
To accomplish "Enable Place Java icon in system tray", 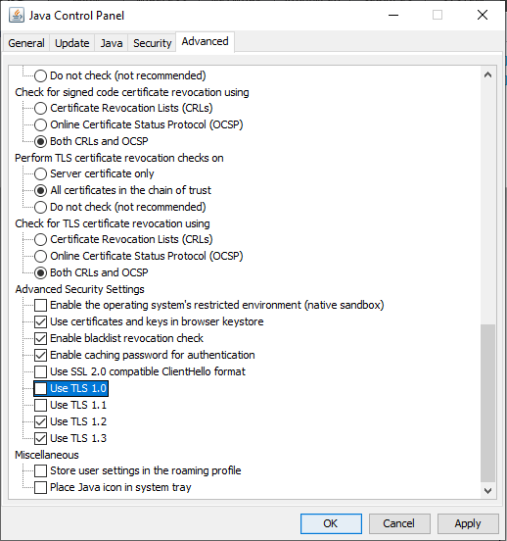I will (x=40, y=487).
